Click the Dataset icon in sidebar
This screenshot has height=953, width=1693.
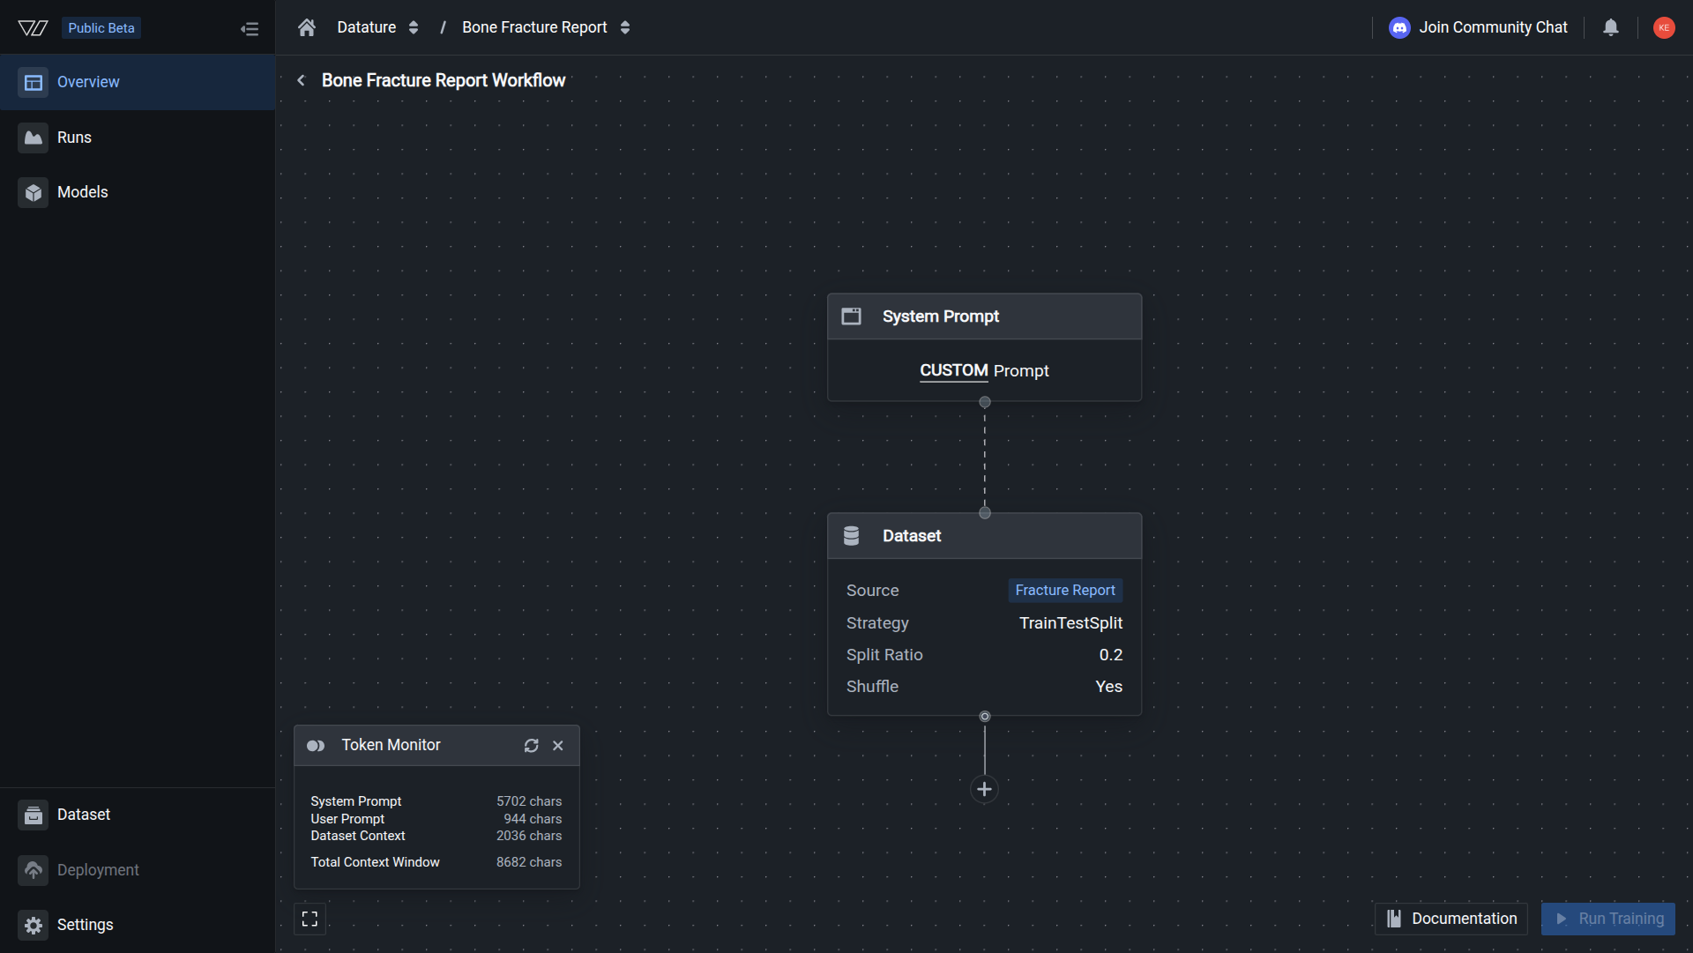pyautogui.click(x=34, y=815)
